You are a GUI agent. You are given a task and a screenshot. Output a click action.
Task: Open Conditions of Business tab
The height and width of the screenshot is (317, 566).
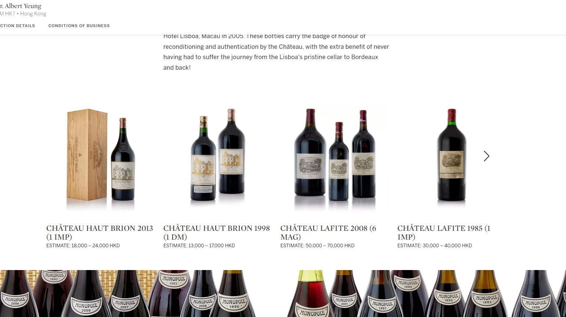[79, 26]
